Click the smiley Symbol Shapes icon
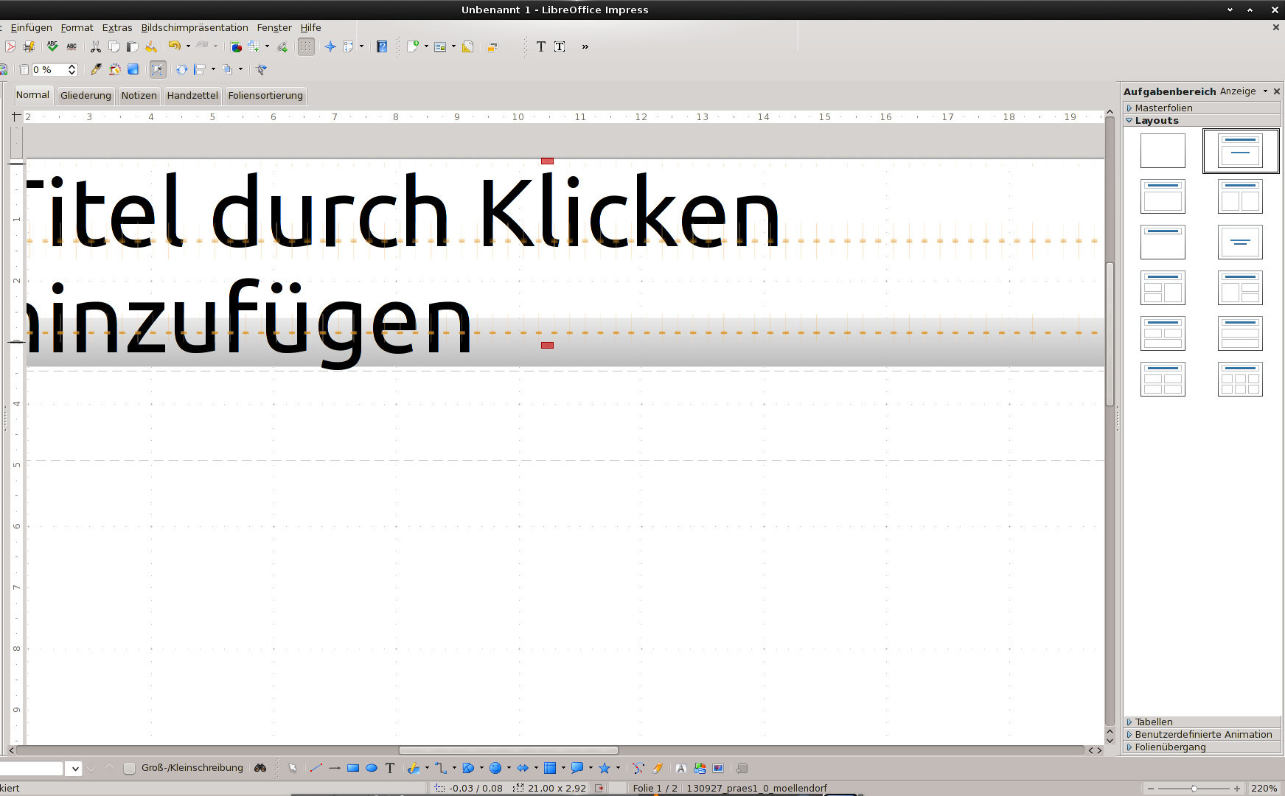The height and width of the screenshot is (796, 1285). pos(495,768)
